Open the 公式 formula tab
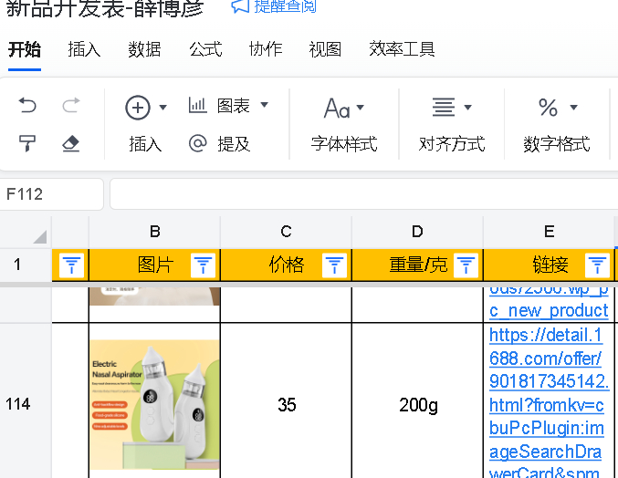The height and width of the screenshot is (478, 618). coord(205,49)
